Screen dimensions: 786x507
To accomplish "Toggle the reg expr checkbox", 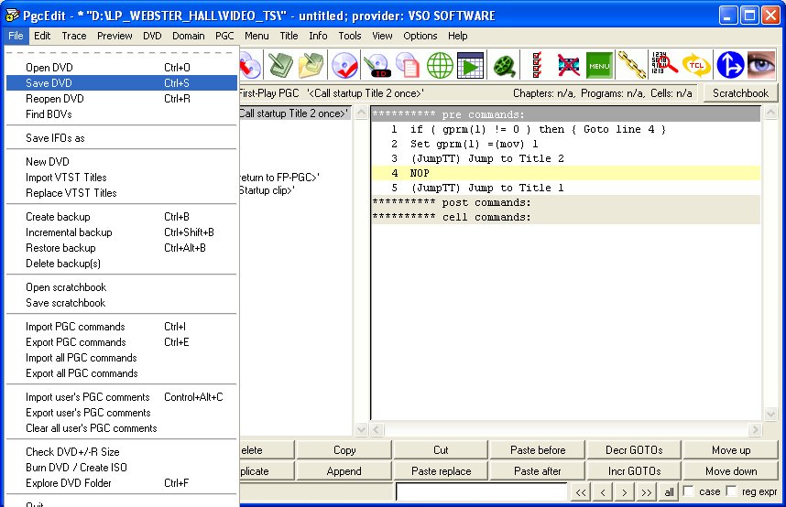I will 731,491.
